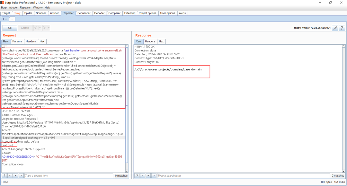Click request search previous match button
Viewport: 347px width, 186px height.
click(x=10, y=176)
